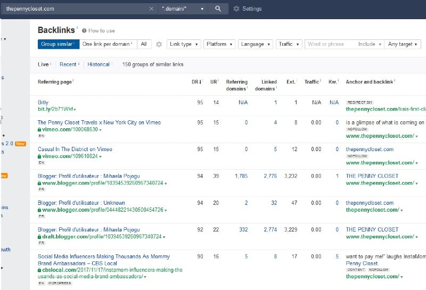Click referring domains value 1,785

coord(241,176)
